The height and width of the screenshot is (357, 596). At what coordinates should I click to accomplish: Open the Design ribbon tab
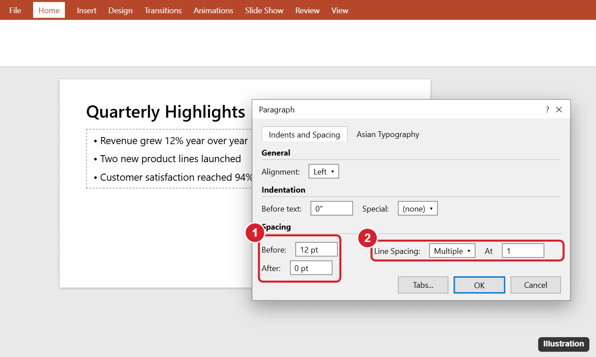[x=121, y=10]
